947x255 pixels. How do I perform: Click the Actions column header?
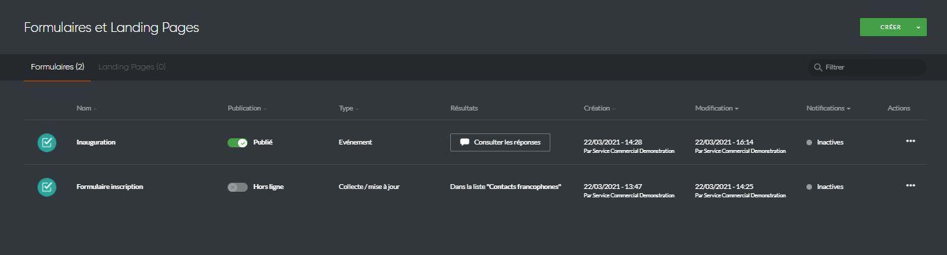[899, 108]
